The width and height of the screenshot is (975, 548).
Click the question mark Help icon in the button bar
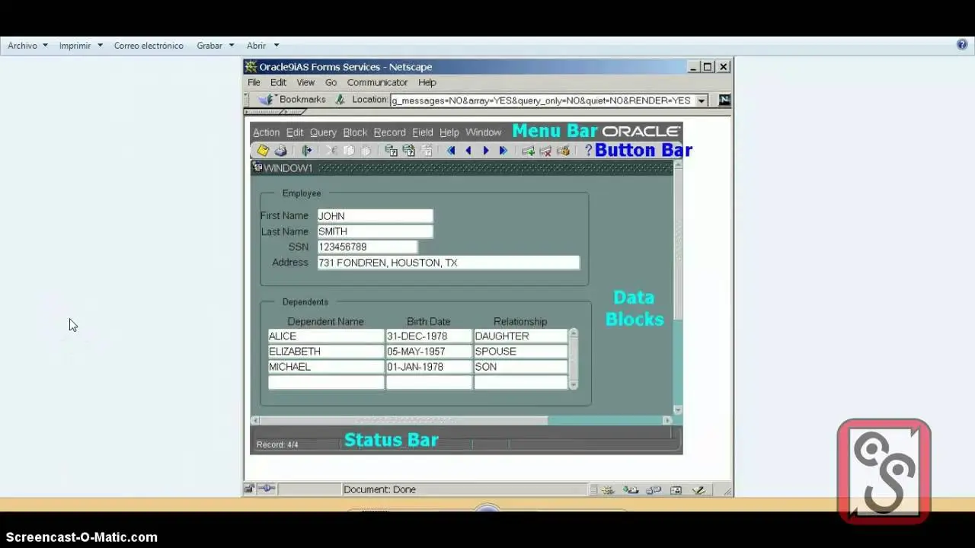tap(588, 151)
